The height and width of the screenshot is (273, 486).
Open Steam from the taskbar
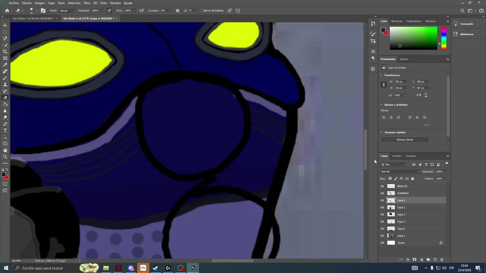coord(155,268)
